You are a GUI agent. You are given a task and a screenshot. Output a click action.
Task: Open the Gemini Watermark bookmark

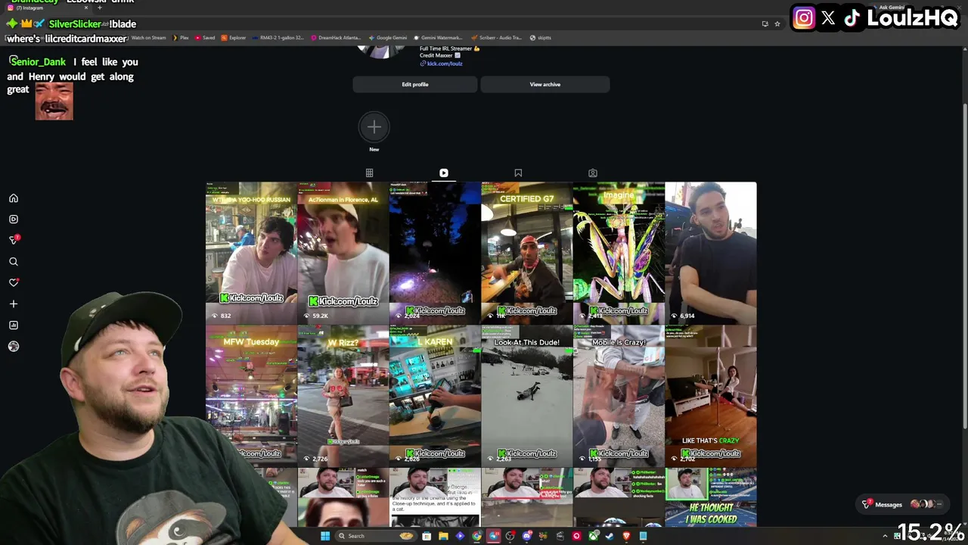point(438,37)
